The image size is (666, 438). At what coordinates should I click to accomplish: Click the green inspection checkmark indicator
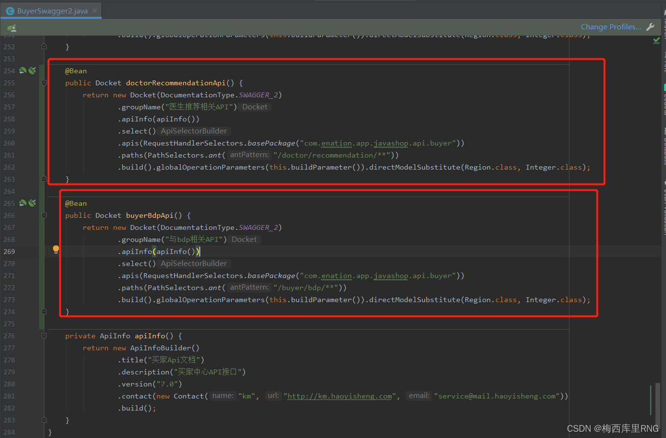click(656, 41)
